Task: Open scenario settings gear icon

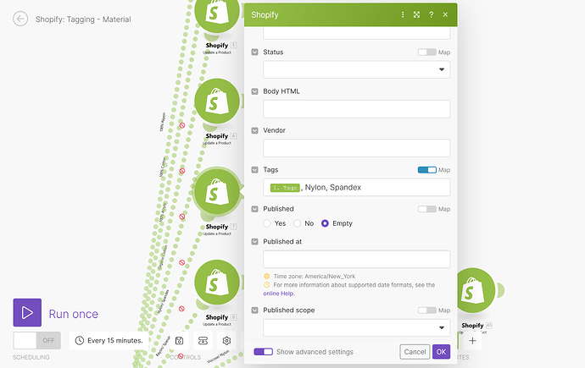Action: pos(226,340)
